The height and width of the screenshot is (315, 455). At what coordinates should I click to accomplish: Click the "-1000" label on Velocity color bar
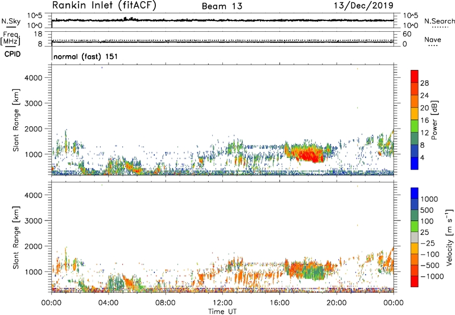432,276
